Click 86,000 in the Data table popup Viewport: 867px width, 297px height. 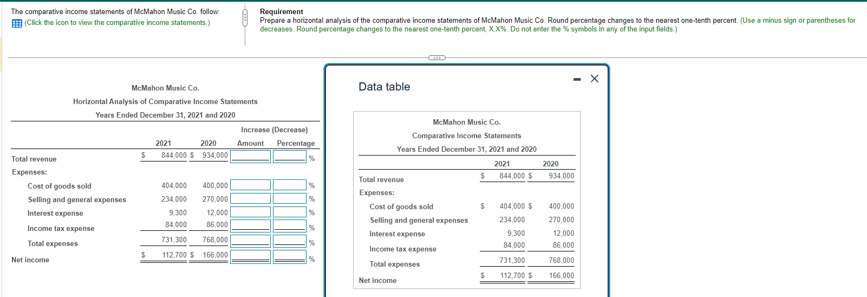click(x=563, y=245)
